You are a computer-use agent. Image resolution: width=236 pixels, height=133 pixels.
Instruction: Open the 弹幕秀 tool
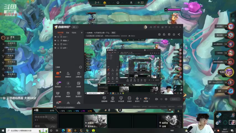[x=68, y=94]
